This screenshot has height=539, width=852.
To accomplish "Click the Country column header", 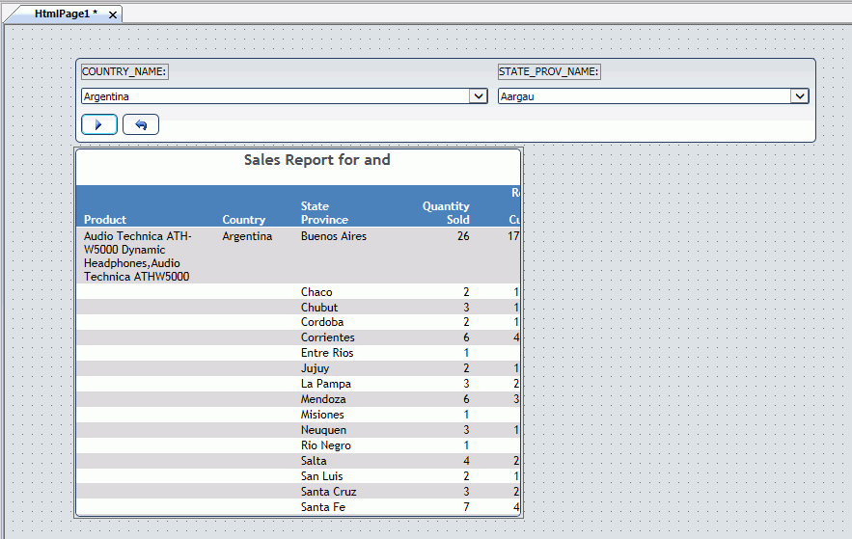I will [243, 219].
